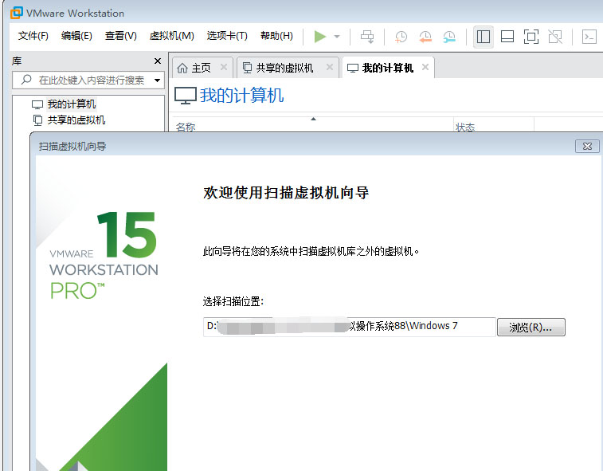
Task: Expand the library search filter dropdown
Action: click(157, 80)
